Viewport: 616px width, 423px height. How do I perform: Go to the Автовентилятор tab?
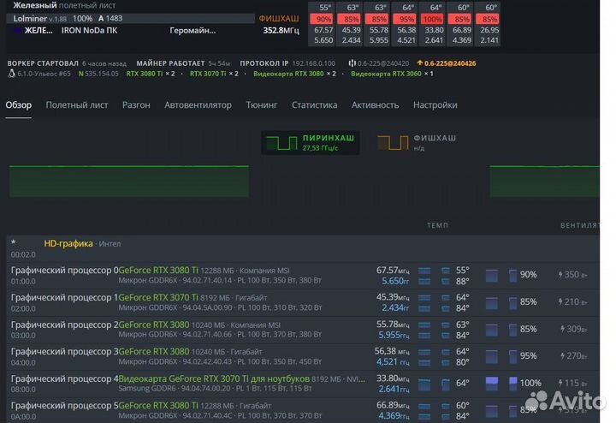point(198,105)
